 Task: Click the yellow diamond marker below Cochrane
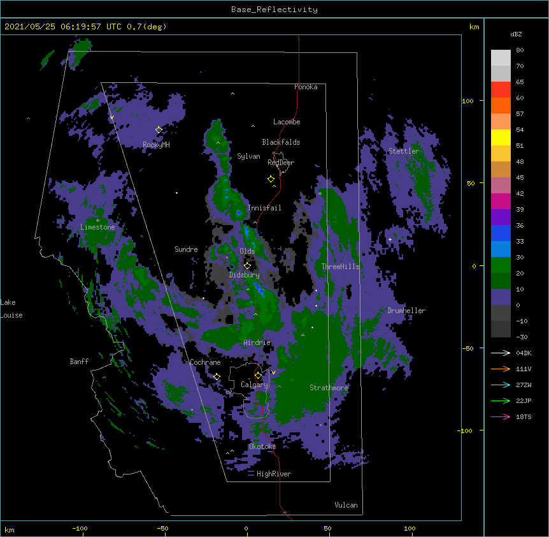tap(217, 377)
